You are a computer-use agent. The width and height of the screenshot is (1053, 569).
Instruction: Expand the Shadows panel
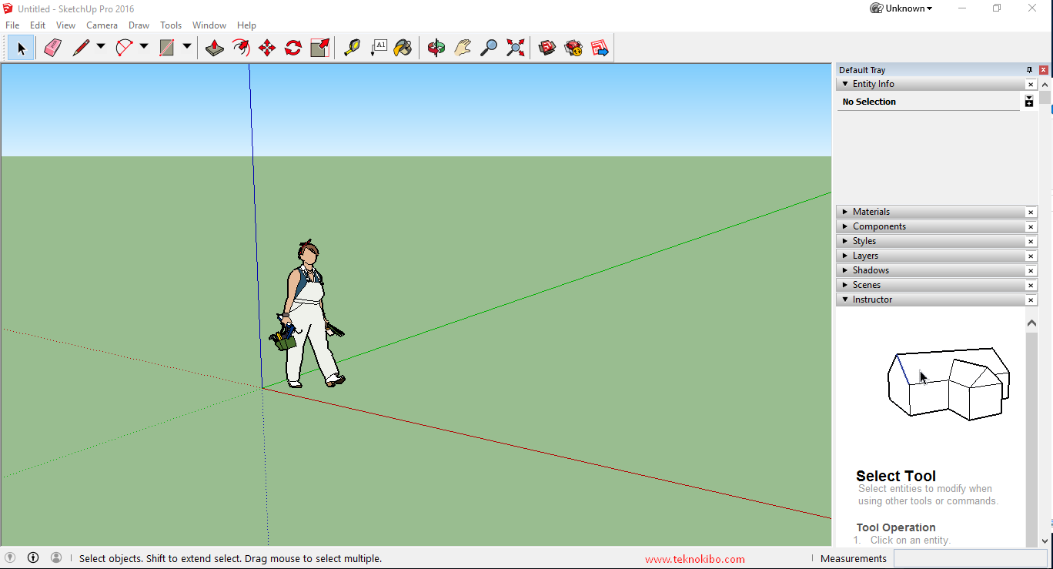845,270
